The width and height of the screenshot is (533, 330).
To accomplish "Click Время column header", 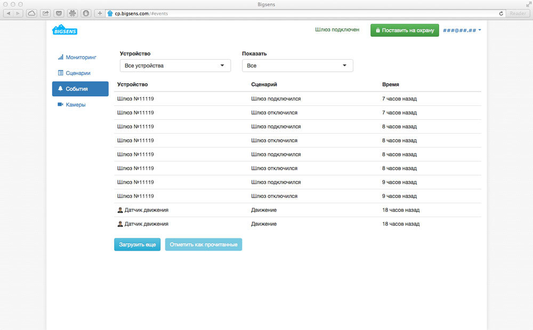I will point(391,84).
